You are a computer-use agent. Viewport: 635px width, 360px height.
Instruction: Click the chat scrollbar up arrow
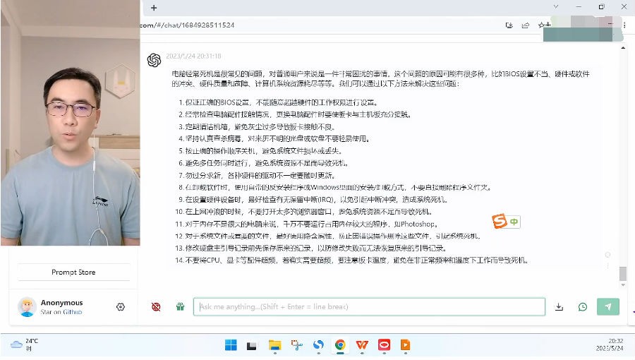(623, 48)
